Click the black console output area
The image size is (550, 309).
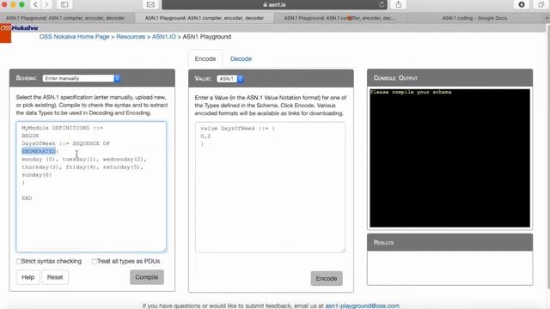point(449,158)
